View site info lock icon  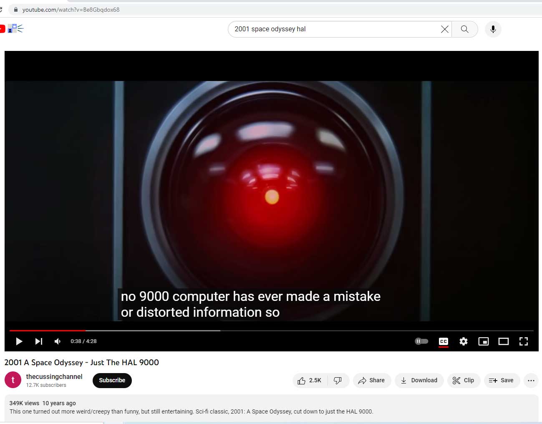coord(16,10)
